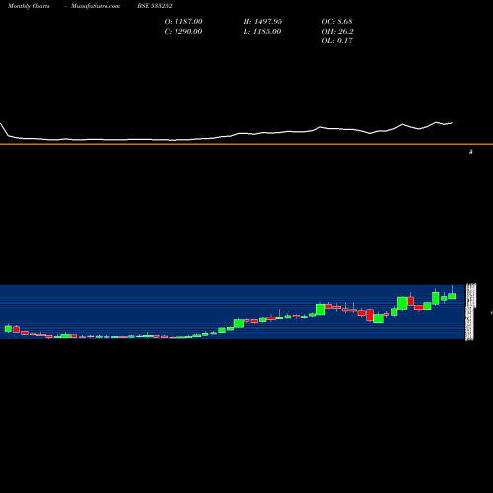Click the 'OL: 0.17' reading
493x493 pixels.
click(x=337, y=41)
